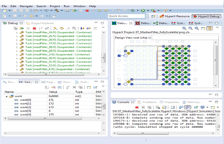
Task: Select Task medFilter_31/0 in Debug tree
Action: tap(59, 62)
